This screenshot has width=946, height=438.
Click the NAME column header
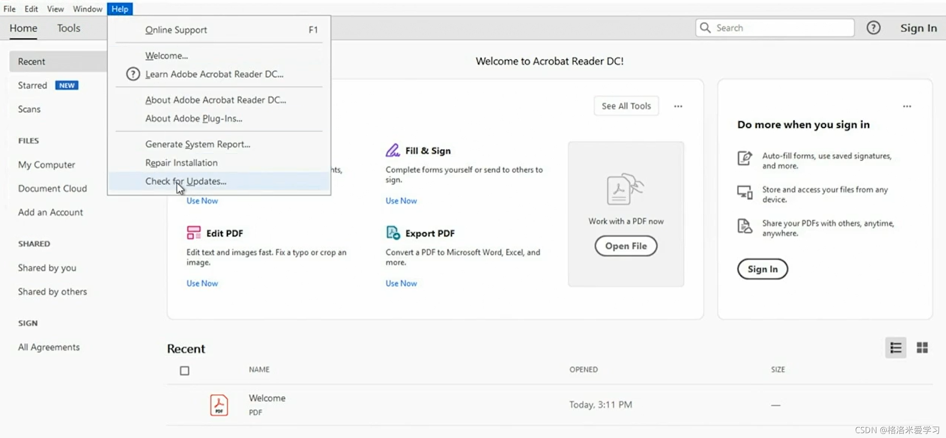click(259, 370)
